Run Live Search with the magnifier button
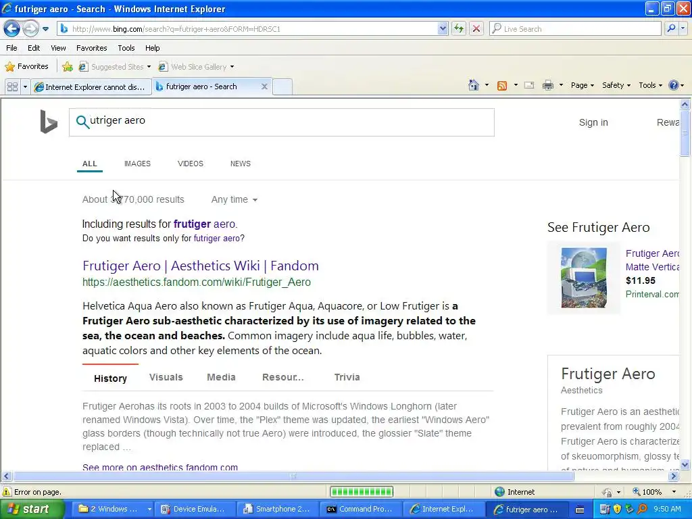The image size is (692, 519). tap(671, 28)
